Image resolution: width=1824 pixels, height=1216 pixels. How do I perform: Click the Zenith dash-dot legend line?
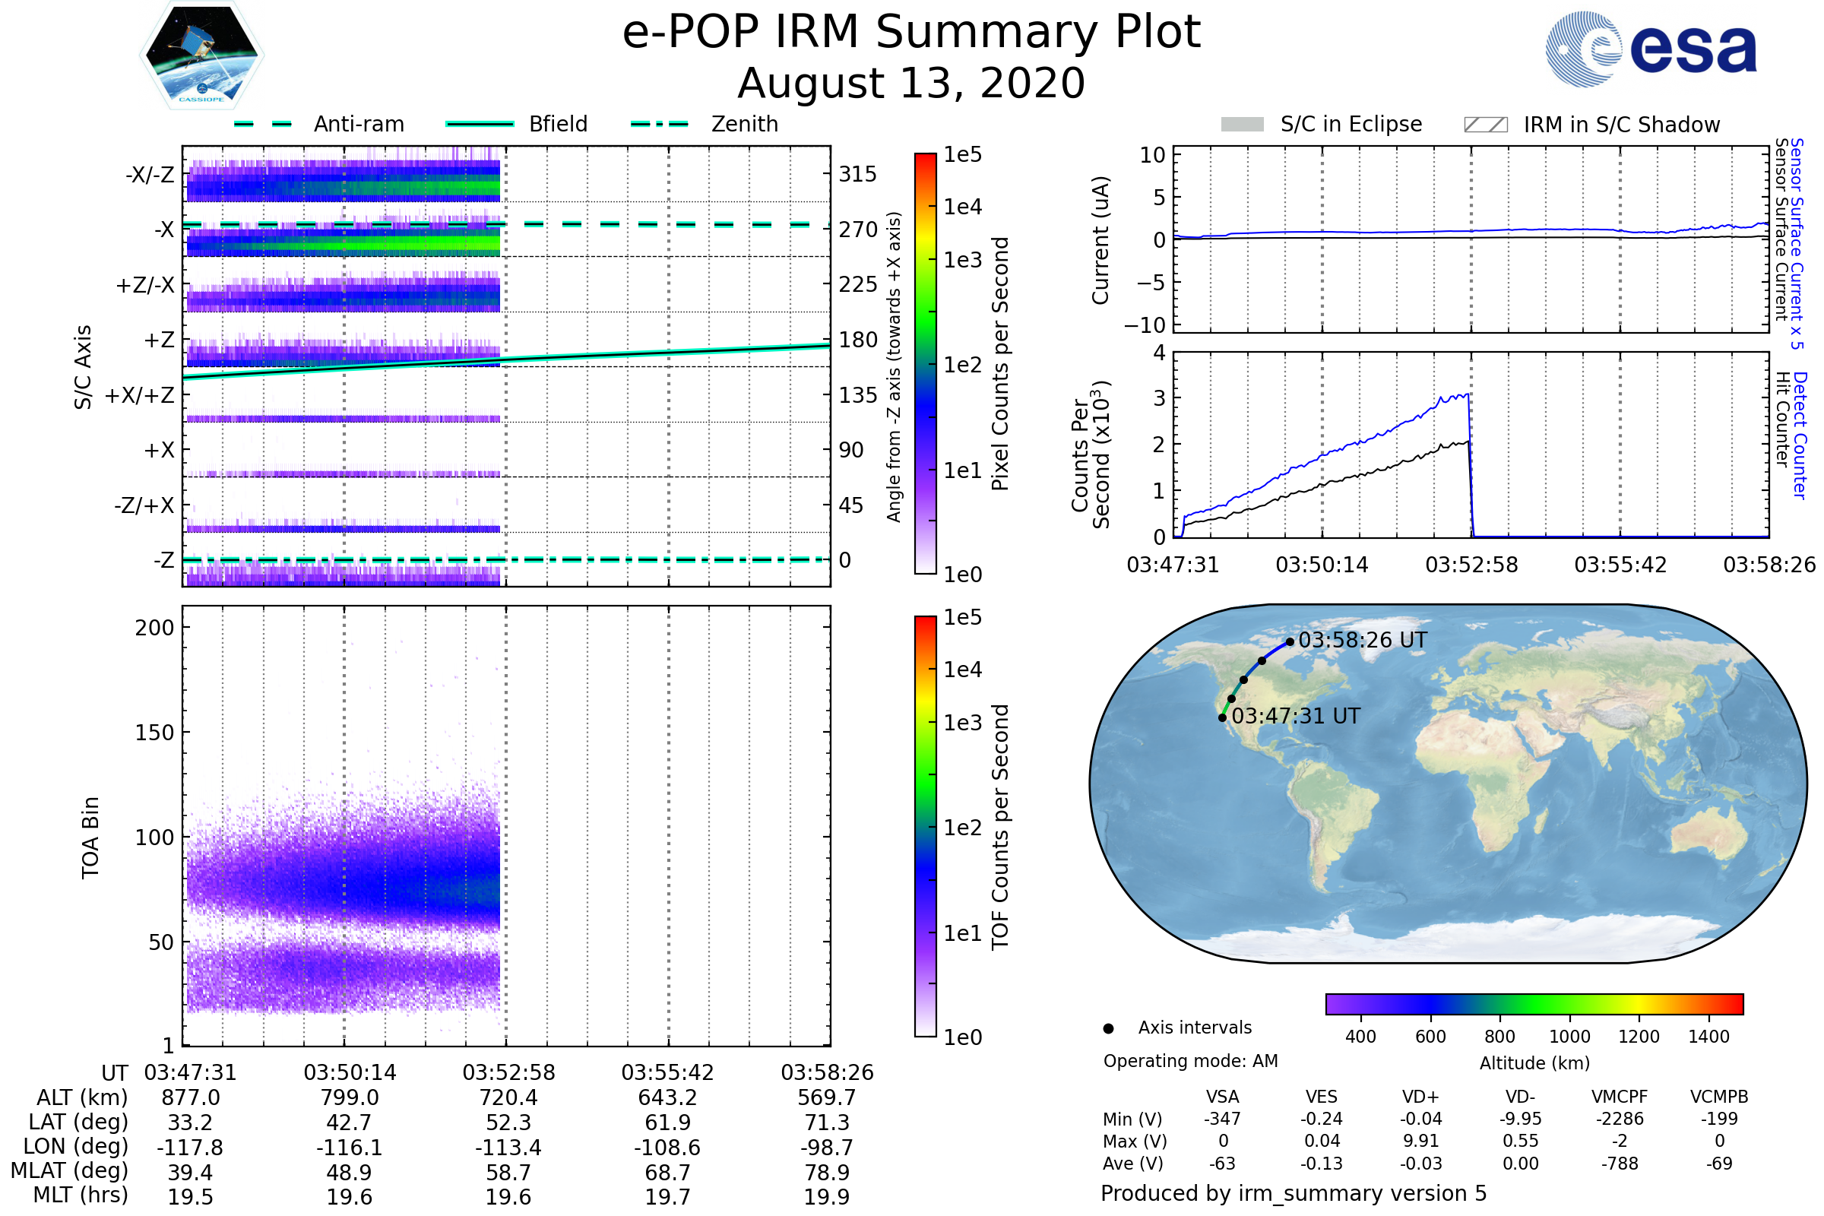(660, 124)
